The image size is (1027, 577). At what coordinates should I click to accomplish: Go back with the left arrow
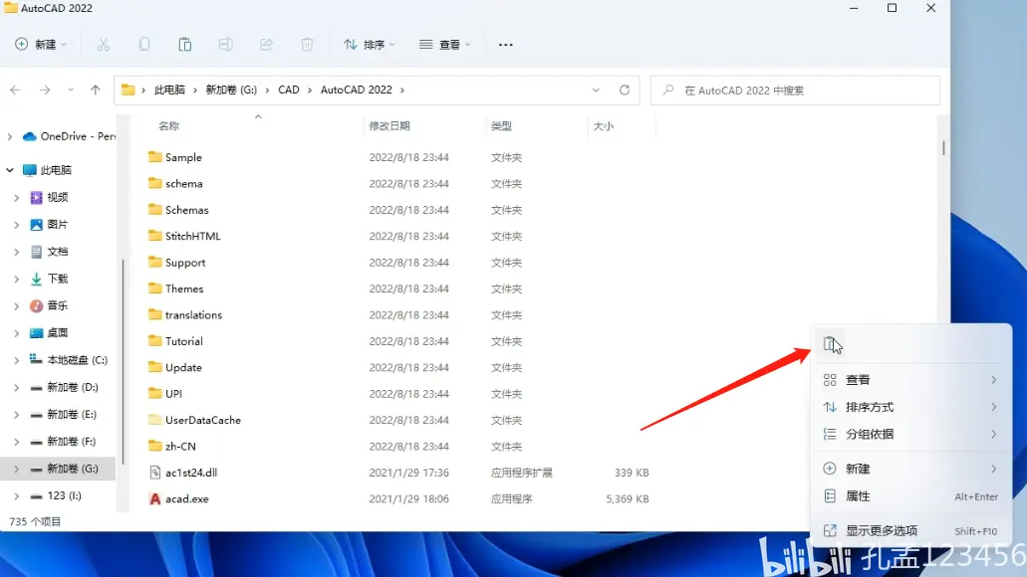point(15,91)
